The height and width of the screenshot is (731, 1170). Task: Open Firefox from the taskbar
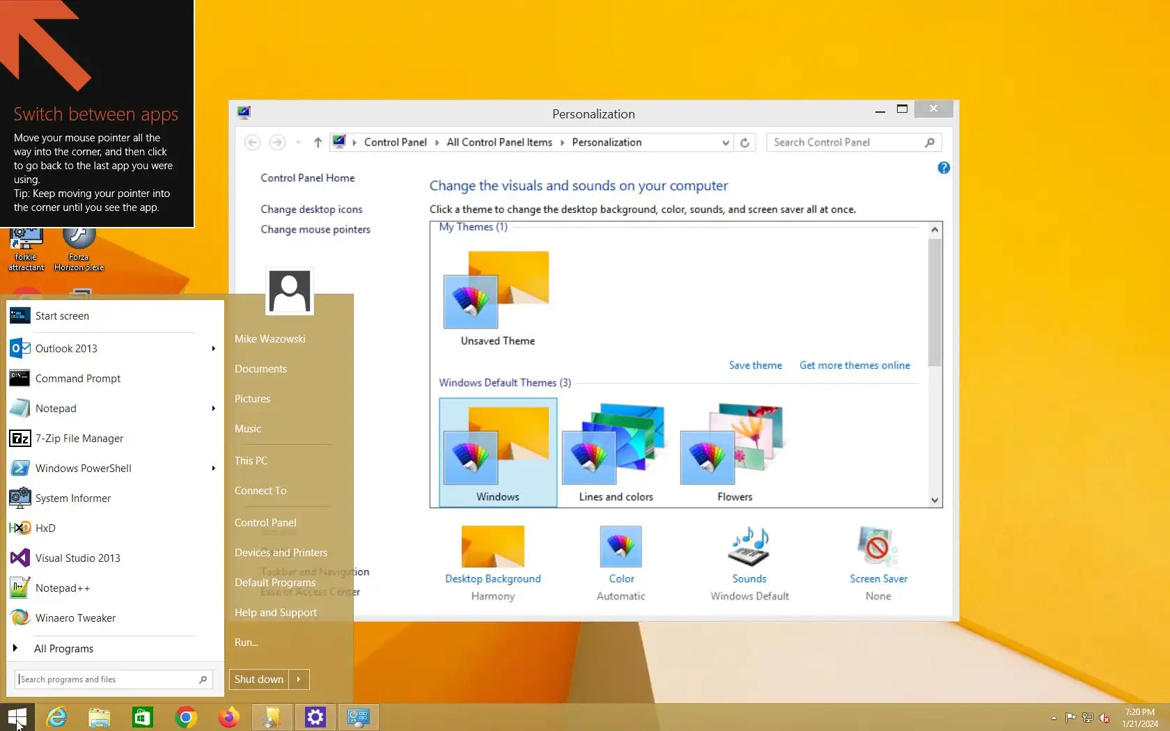[228, 717]
